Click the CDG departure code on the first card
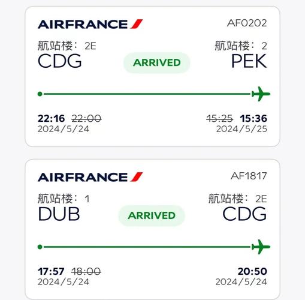 [60, 61]
